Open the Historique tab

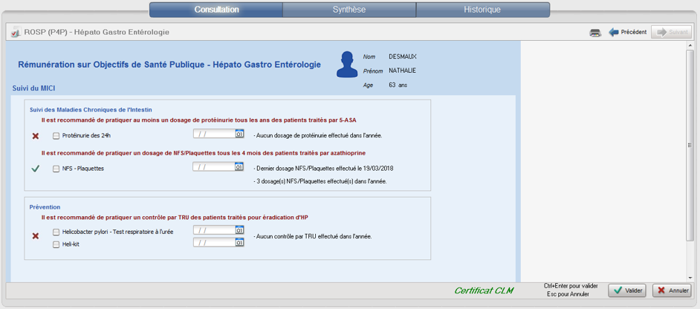click(482, 10)
